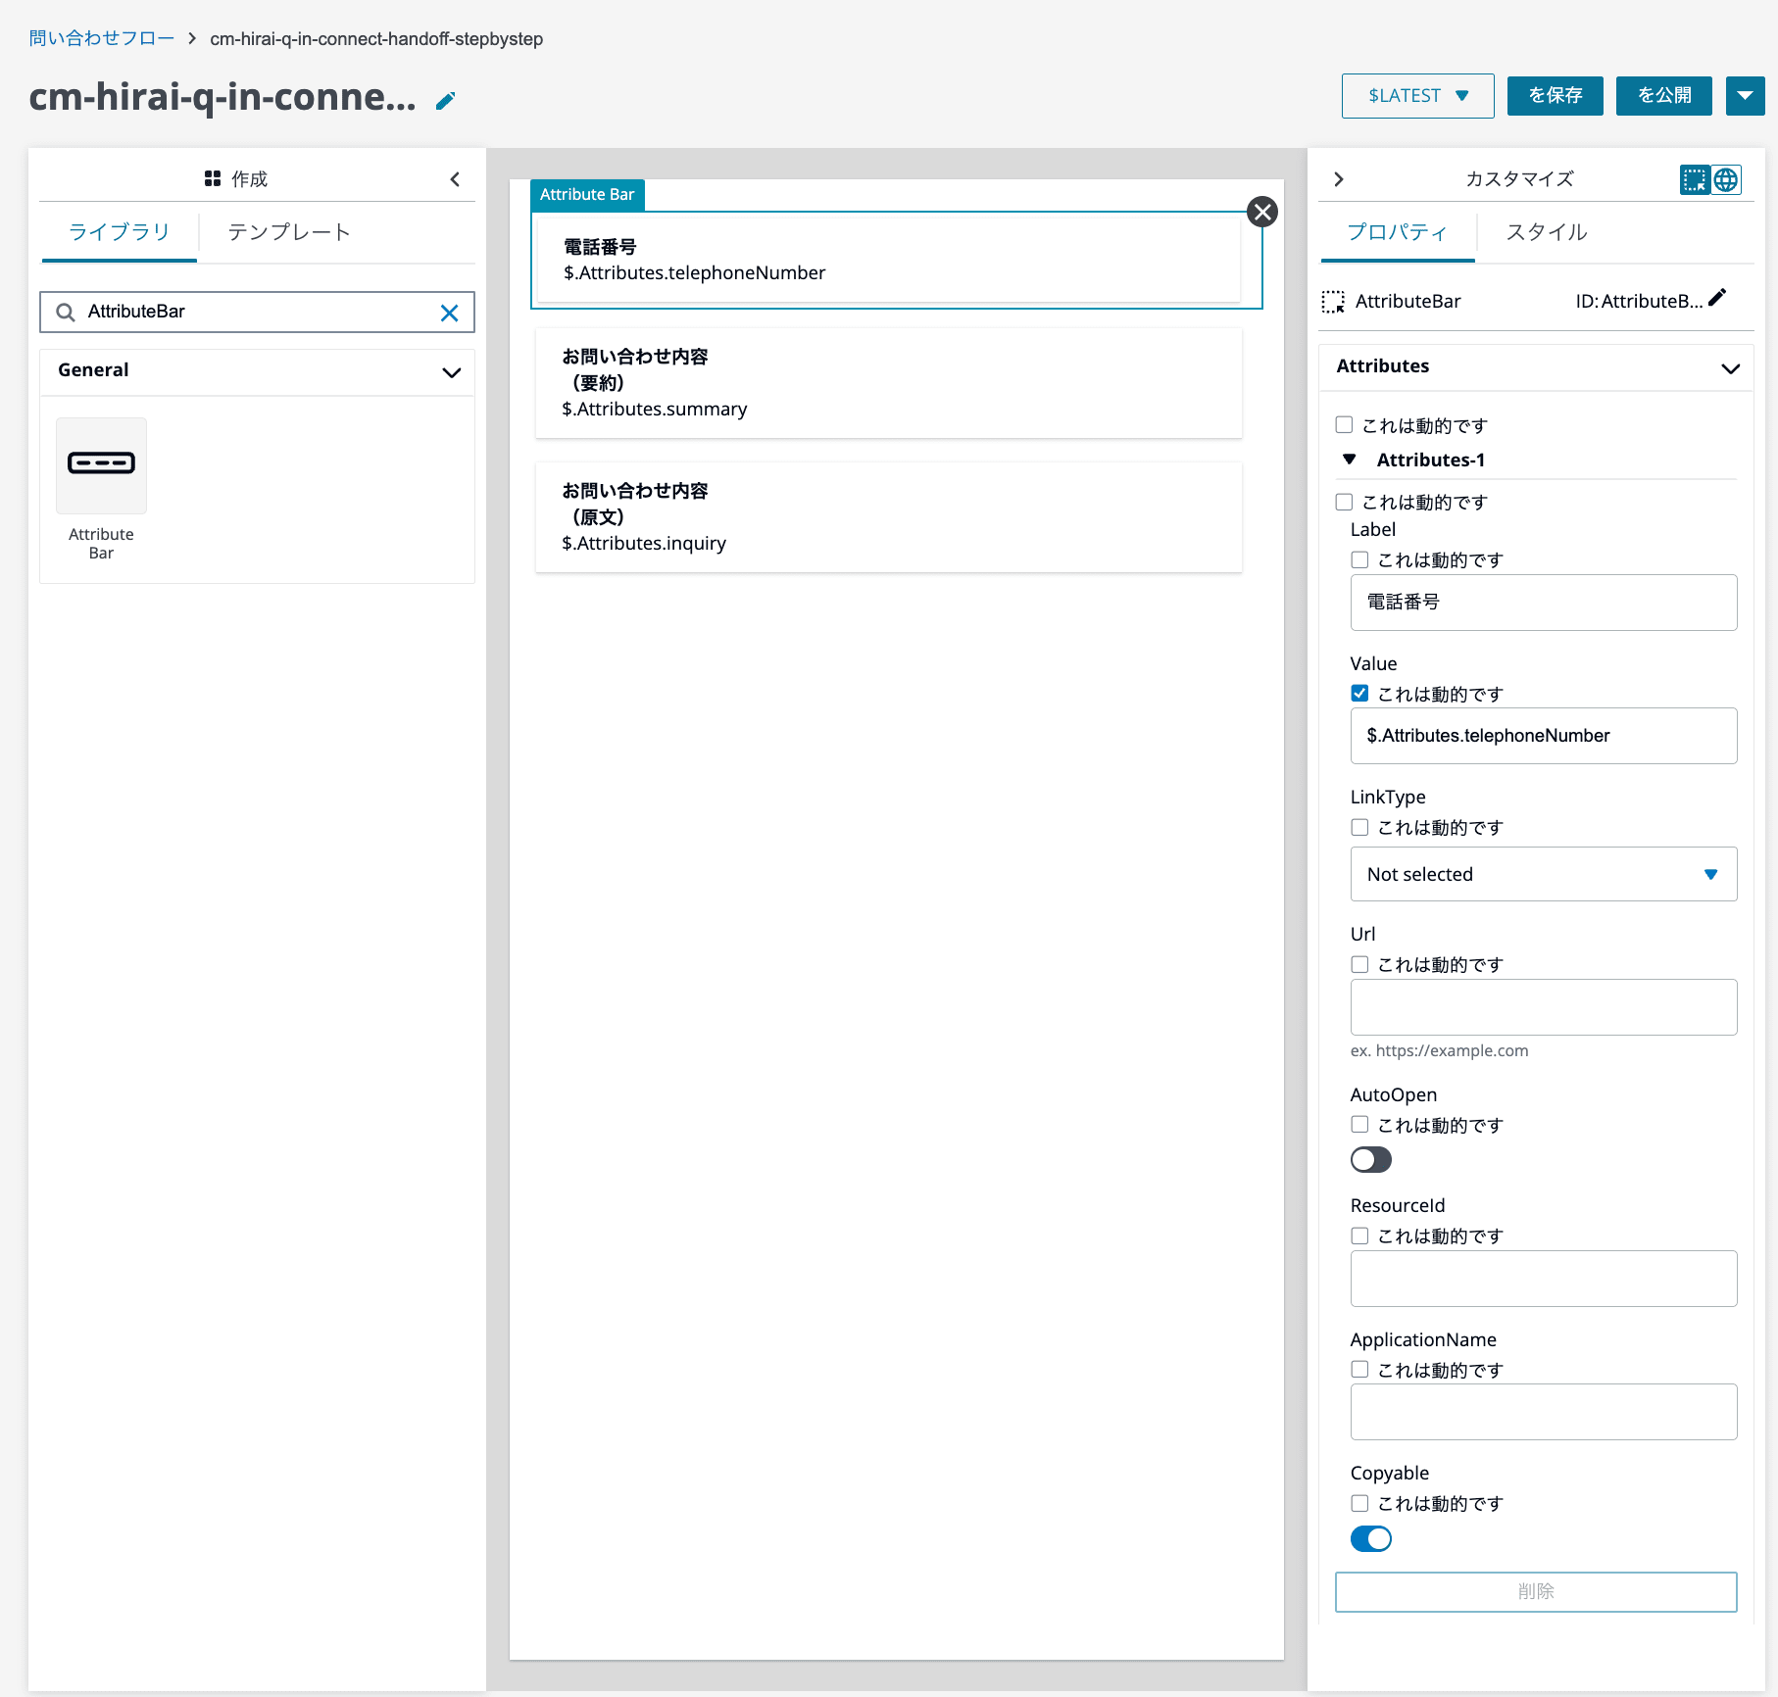
Task: Click the 削除 button
Action: tap(1536, 1591)
